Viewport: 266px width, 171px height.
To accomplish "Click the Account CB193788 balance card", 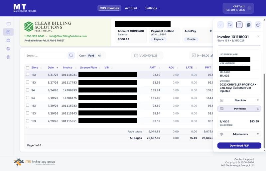I will pos(131,35).
